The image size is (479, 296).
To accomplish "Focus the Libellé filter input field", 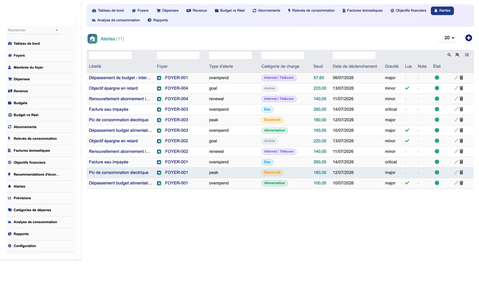I will pyautogui.click(x=110, y=55).
